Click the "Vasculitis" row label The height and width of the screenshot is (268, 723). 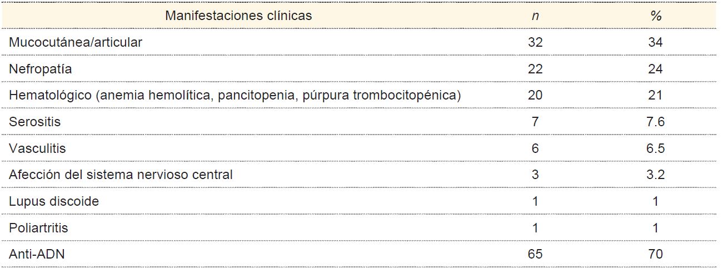click(37, 148)
